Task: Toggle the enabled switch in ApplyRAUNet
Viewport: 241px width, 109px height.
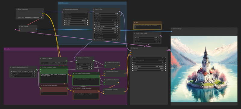Action: pos(106,13)
